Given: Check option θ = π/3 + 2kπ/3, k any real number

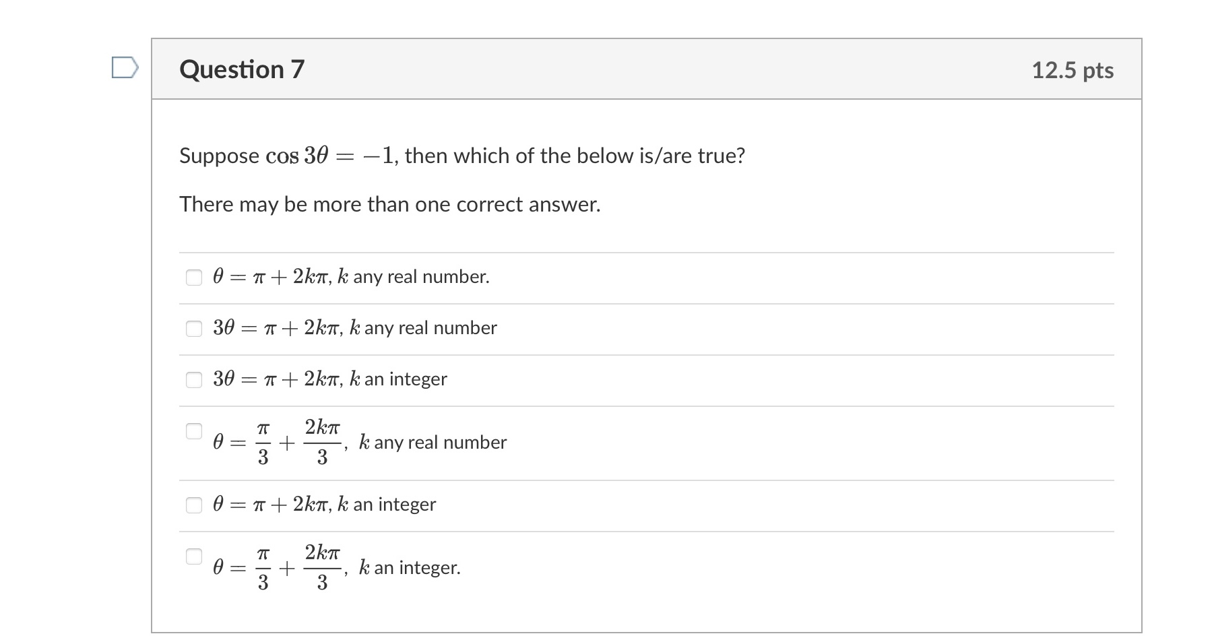Looking at the screenshot, I should 193,430.
